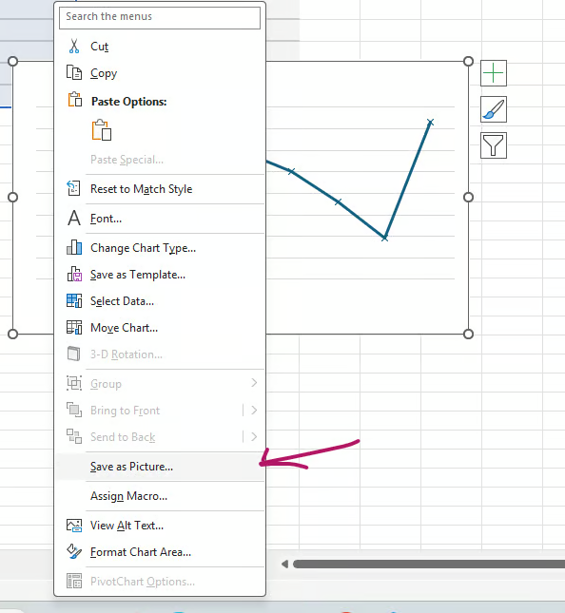Open View Alt Text... entry
The height and width of the screenshot is (613, 565).
160,526
